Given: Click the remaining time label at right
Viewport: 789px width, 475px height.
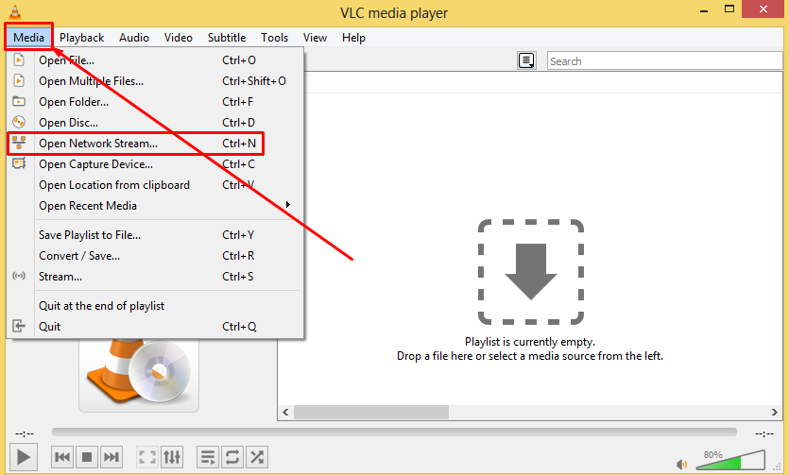Looking at the screenshot, I should coord(763,433).
